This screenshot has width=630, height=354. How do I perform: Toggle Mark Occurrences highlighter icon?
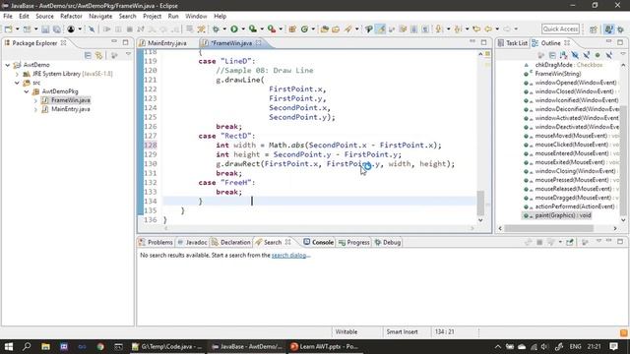tap(380, 29)
